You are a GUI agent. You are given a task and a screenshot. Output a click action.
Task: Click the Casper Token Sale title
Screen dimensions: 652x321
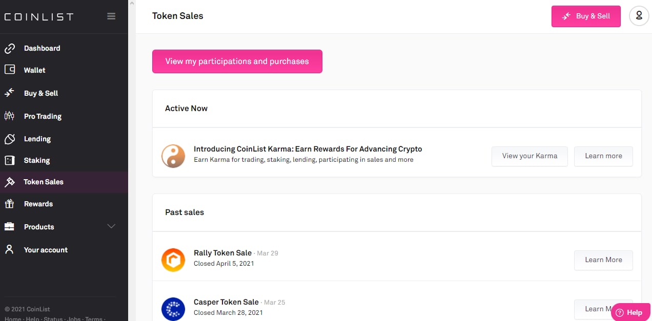226,302
